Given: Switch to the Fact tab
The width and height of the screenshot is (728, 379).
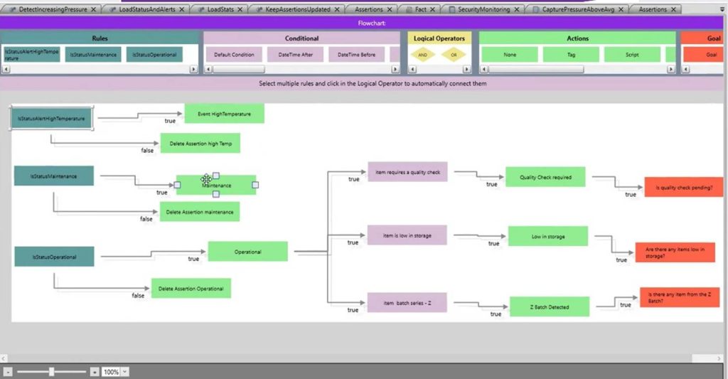Looking at the screenshot, I should click(x=420, y=10).
